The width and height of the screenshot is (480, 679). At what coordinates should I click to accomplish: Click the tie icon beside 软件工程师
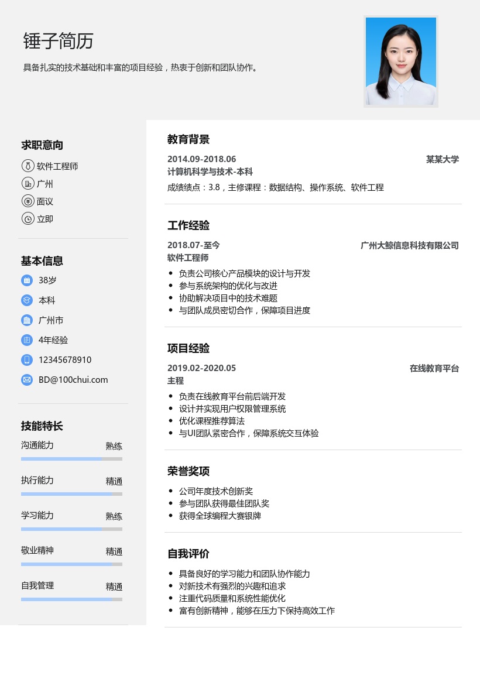[x=28, y=166]
